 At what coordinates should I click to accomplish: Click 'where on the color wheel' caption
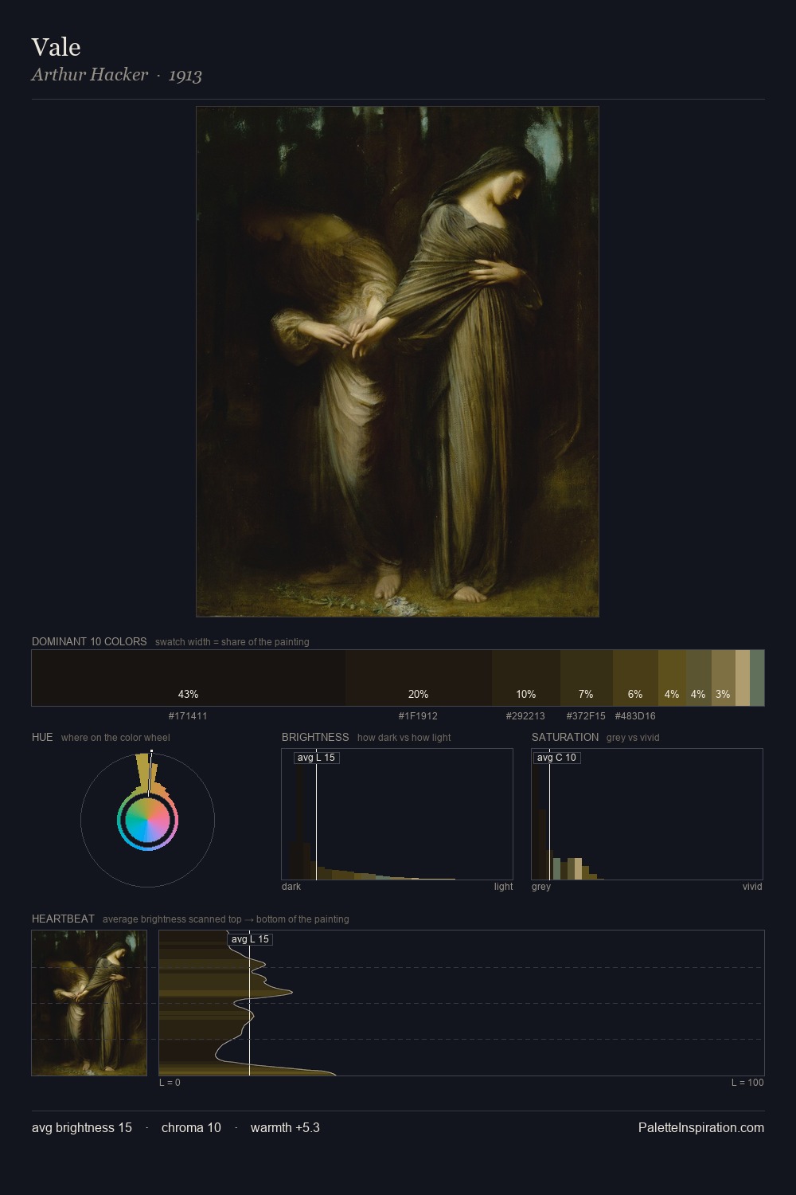115,738
